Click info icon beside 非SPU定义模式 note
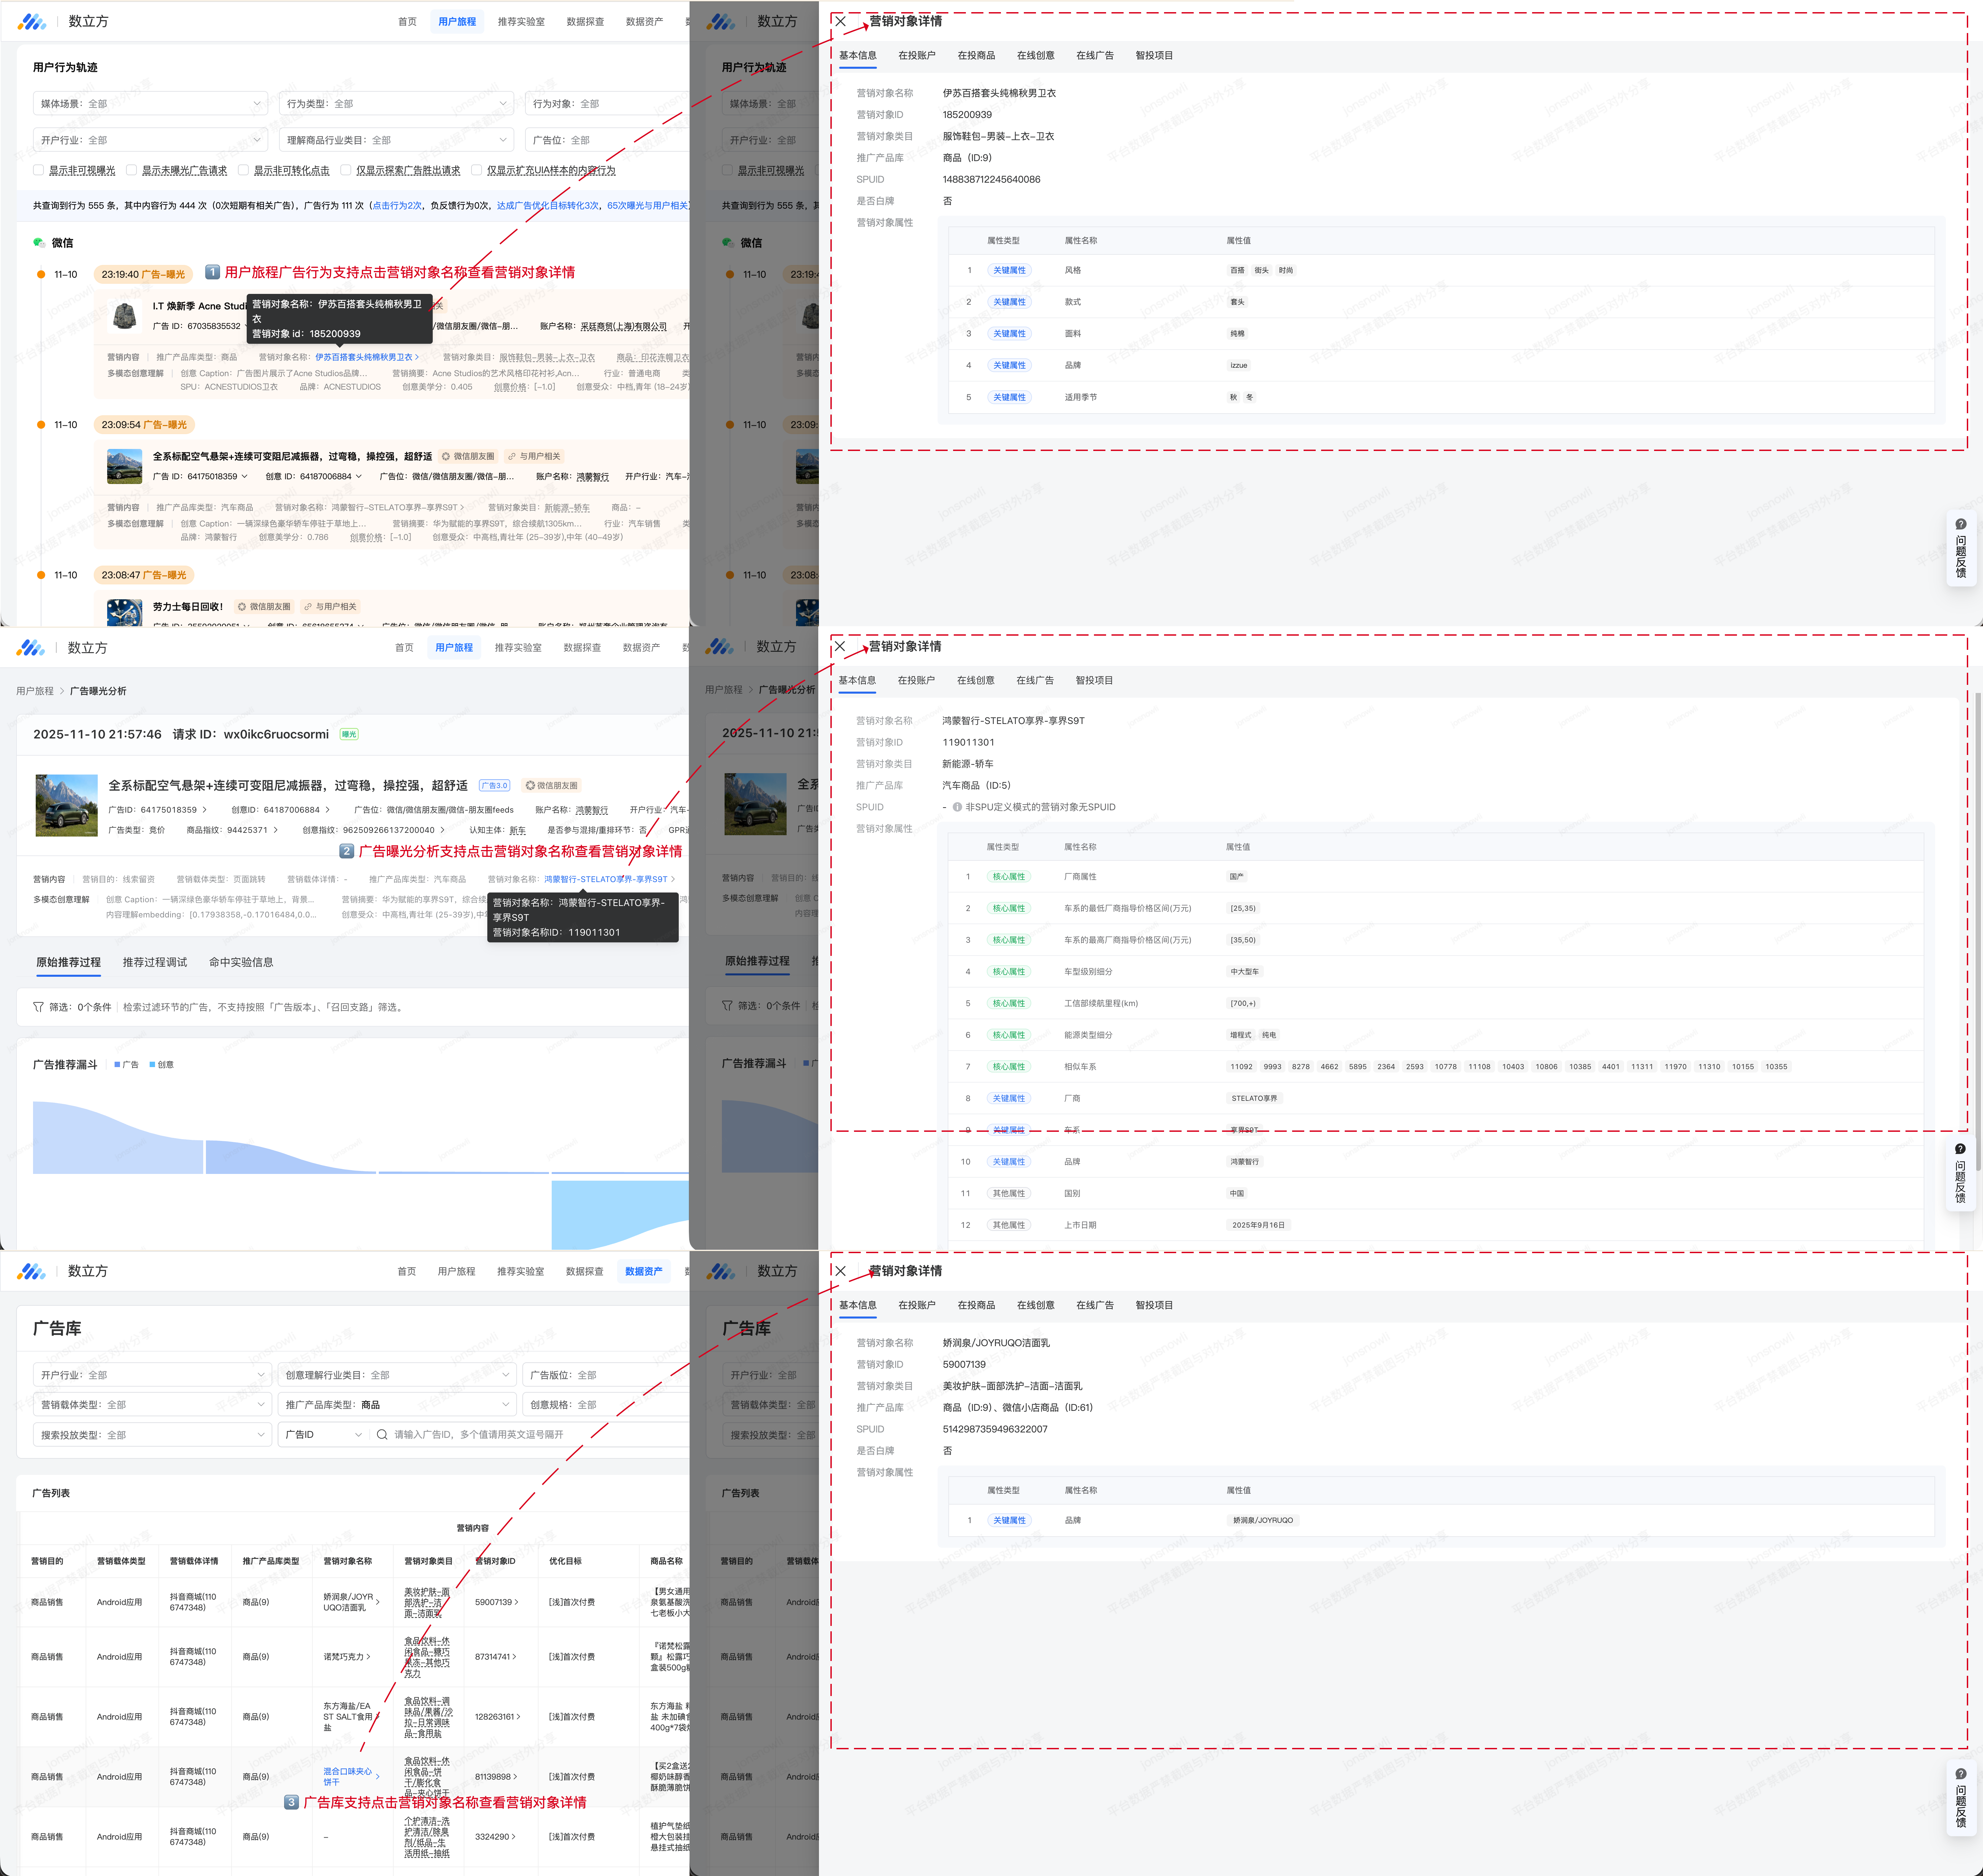The height and width of the screenshot is (1876, 1983). coord(957,807)
